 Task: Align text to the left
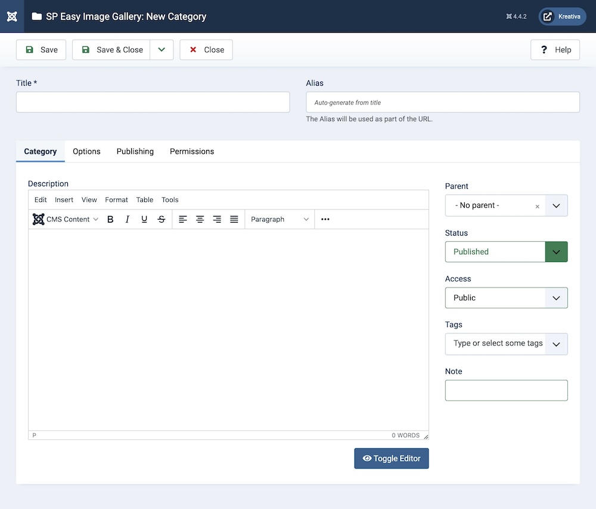pyautogui.click(x=183, y=219)
